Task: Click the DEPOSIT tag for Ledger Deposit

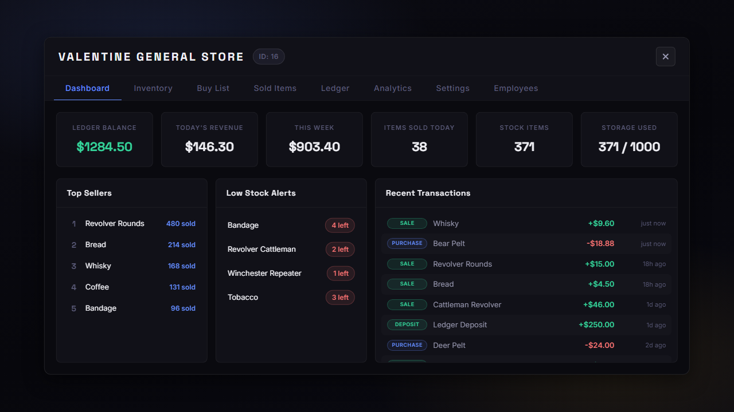Action: pyautogui.click(x=407, y=324)
